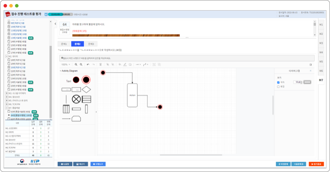Pick the arrow connector shape
Viewport: 330px width, 172px height.
coord(66,118)
